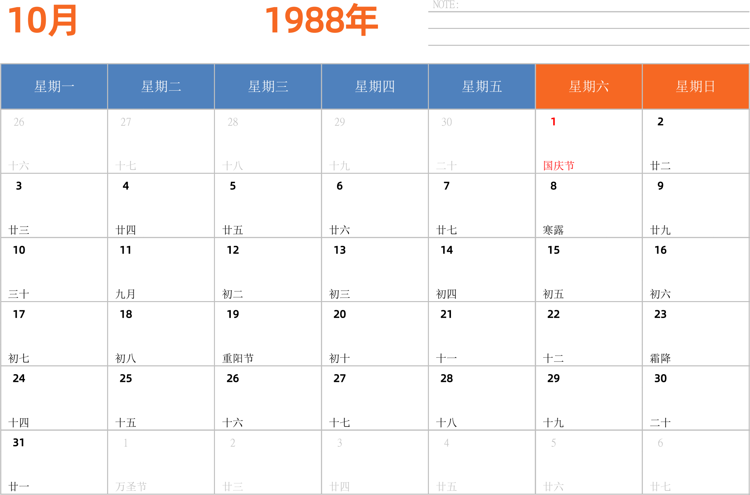Select the 星期四 column header
Image resolution: width=750 pixels, height=495 pixels.
375,86
